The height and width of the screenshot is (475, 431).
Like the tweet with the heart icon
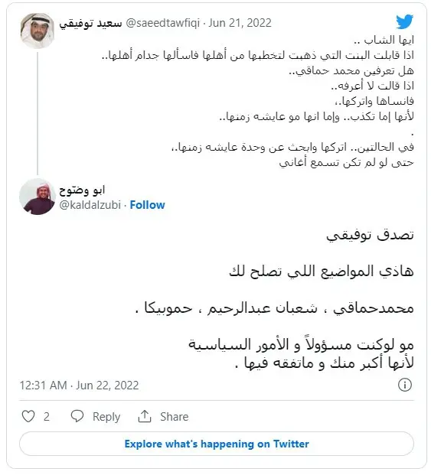[28, 416]
